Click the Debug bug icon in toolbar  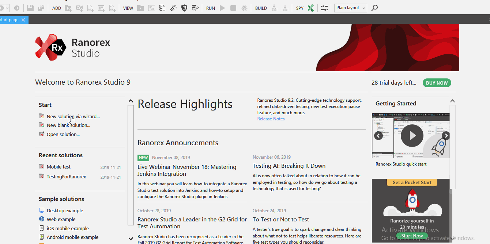pyautogui.click(x=244, y=8)
